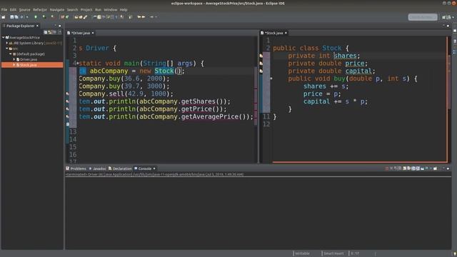Image resolution: width=457 pixels, height=257 pixels.
Task: Expand the Driver.java tree node
Action: (14, 59)
